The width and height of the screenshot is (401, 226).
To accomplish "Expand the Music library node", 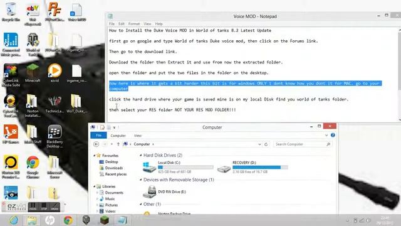I will click(97, 199).
